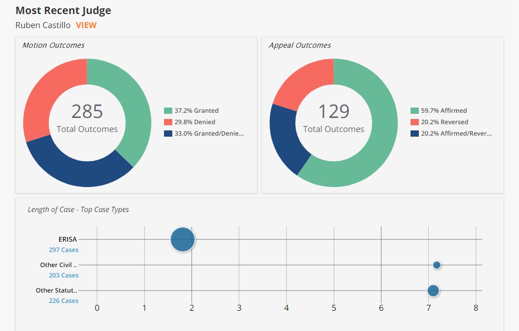Click the Other Statut.. bubble on the chart
The width and height of the screenshot is (519, 331).
tap(433, 290)
